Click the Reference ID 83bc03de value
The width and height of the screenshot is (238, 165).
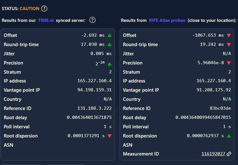[x=220, y=108]
